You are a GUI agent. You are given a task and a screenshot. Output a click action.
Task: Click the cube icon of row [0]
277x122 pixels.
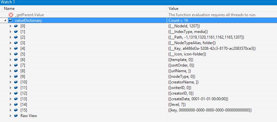tap(16, 26)
